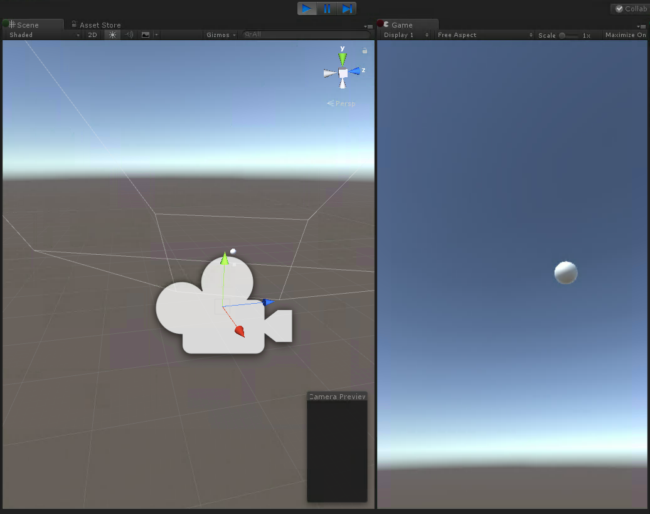Enable Maximize On Play
This screenshot has width=650, height=514.
[x=624, y=35]
